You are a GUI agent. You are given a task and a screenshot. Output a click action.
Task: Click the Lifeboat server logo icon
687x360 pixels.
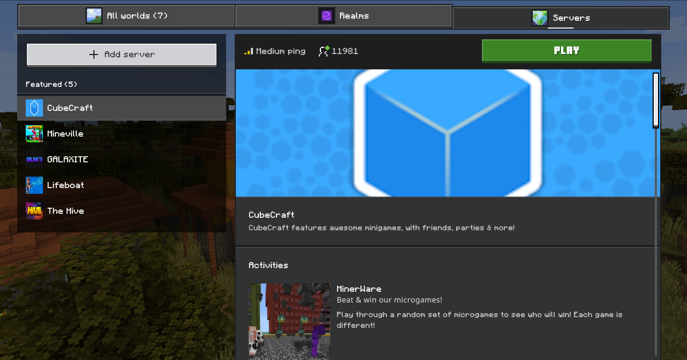coord(34,185)
